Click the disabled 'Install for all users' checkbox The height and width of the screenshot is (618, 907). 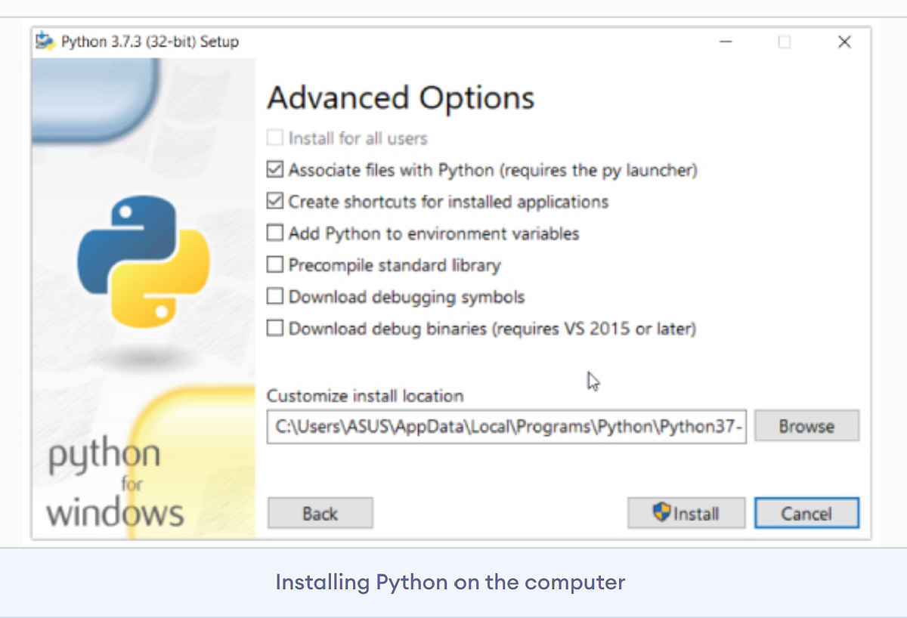coord(275,138)
